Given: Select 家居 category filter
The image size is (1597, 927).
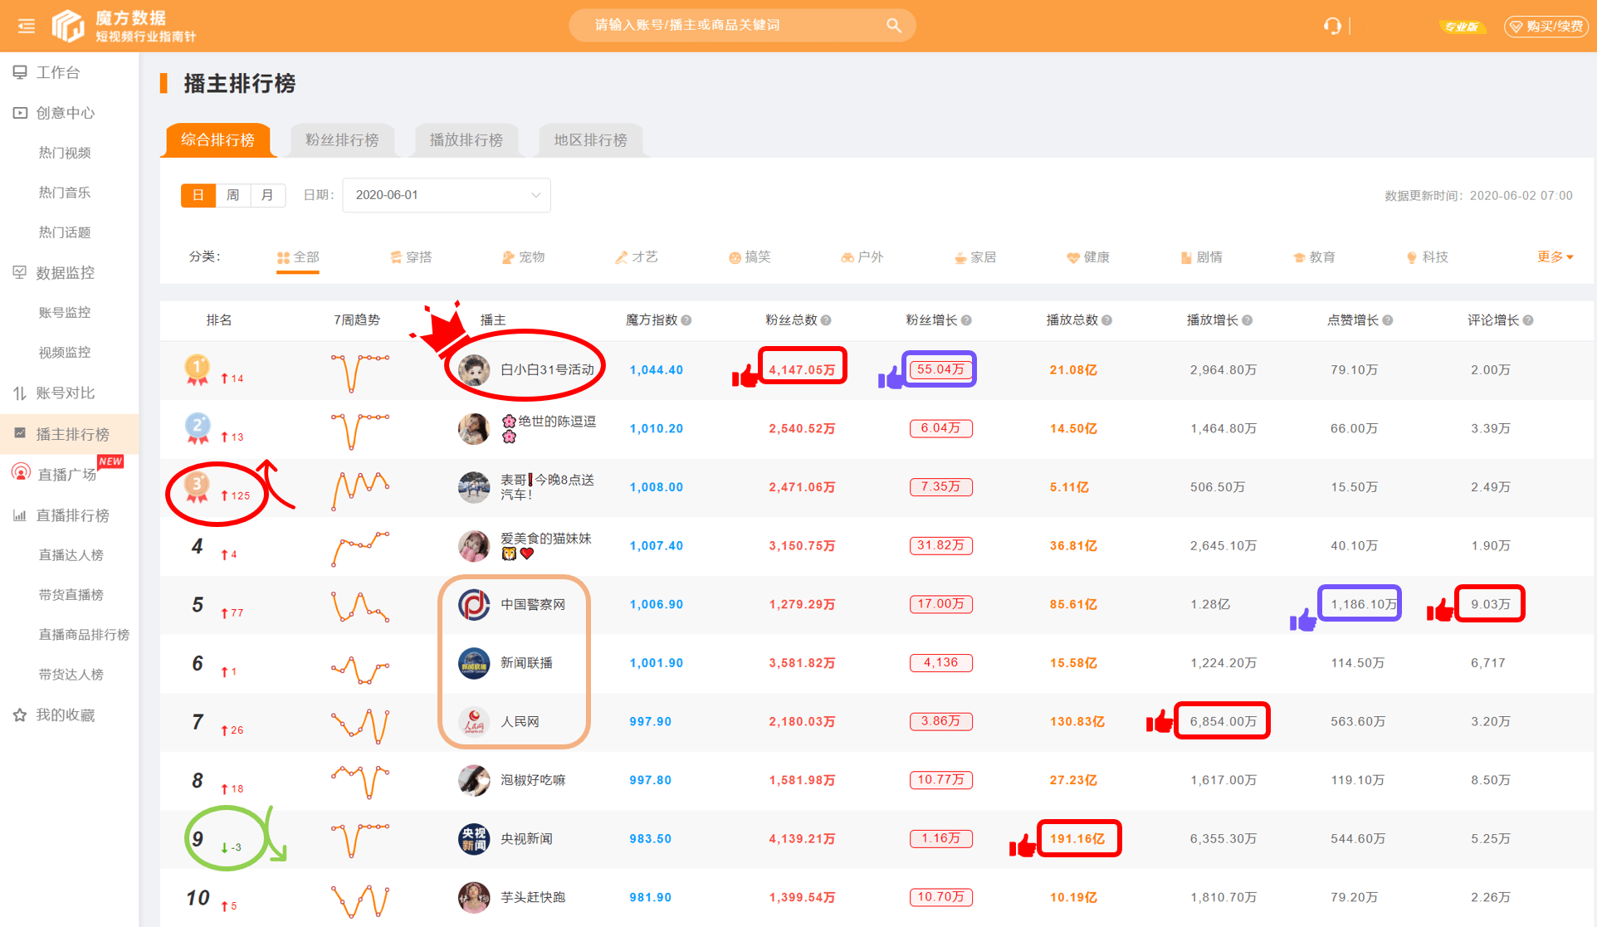Looking at the screenshot, I should click(x=975, y=257).
